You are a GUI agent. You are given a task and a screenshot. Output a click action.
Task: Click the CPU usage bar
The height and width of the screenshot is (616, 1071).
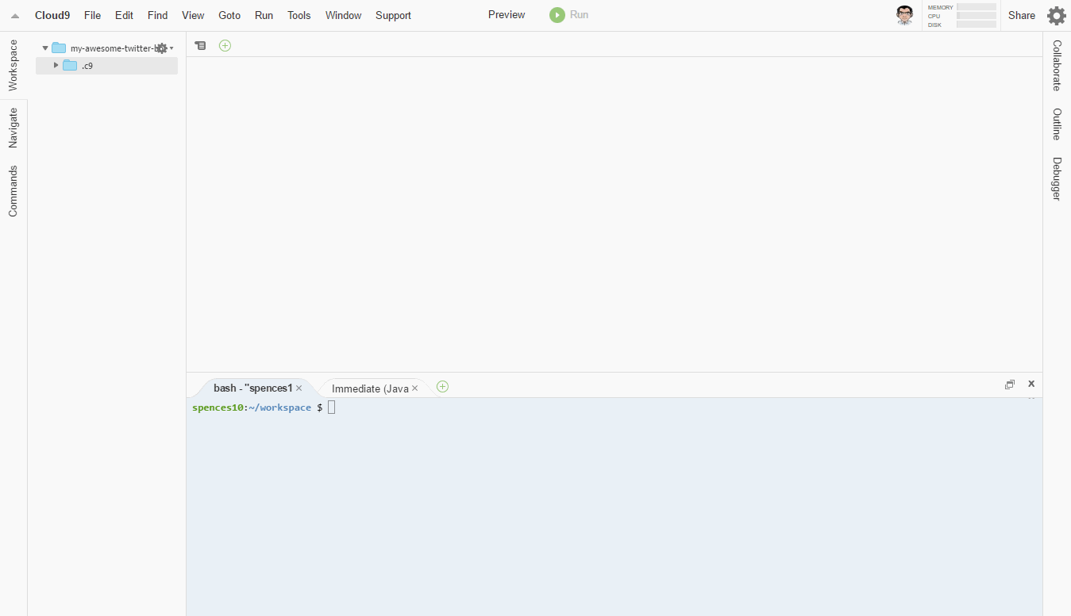click(x=976, y=15)
